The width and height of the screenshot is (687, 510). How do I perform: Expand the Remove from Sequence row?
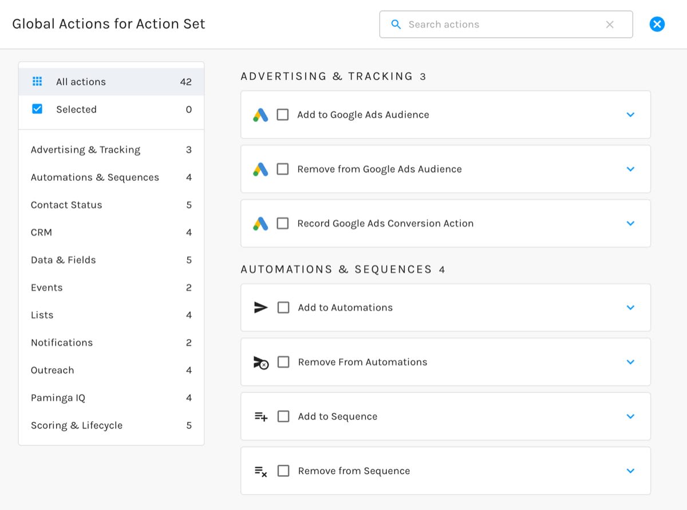point(631,471)
